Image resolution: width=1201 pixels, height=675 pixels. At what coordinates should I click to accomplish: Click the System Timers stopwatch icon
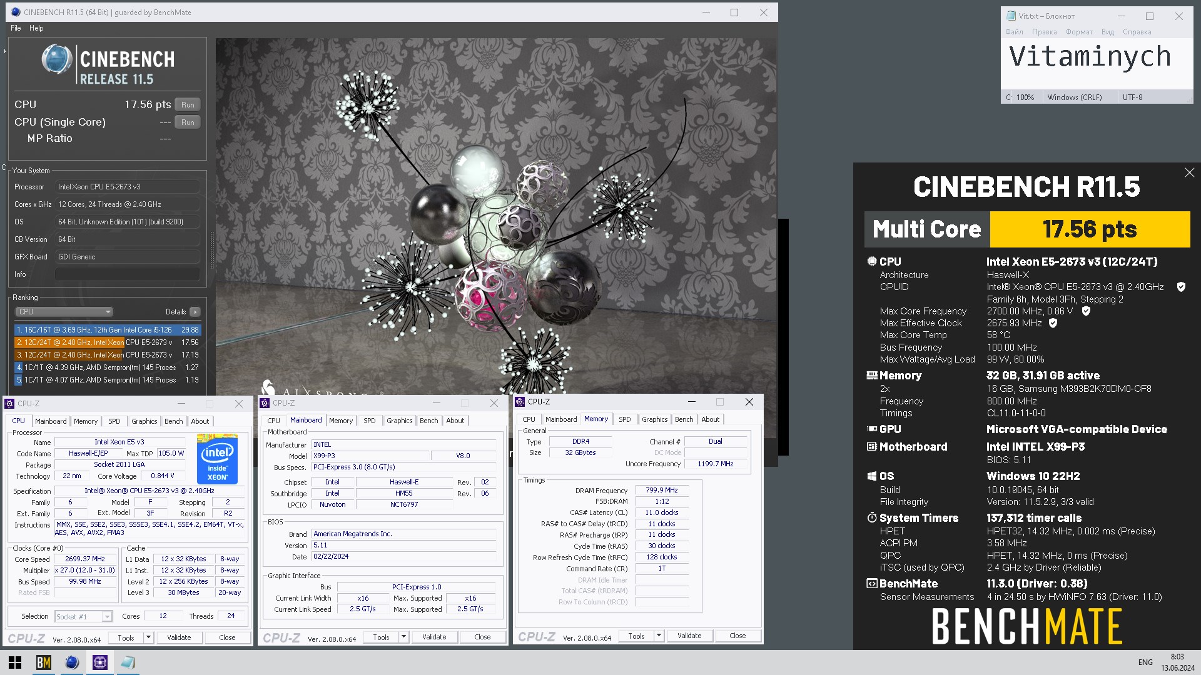pyautogui.click(x=872, y=517)
